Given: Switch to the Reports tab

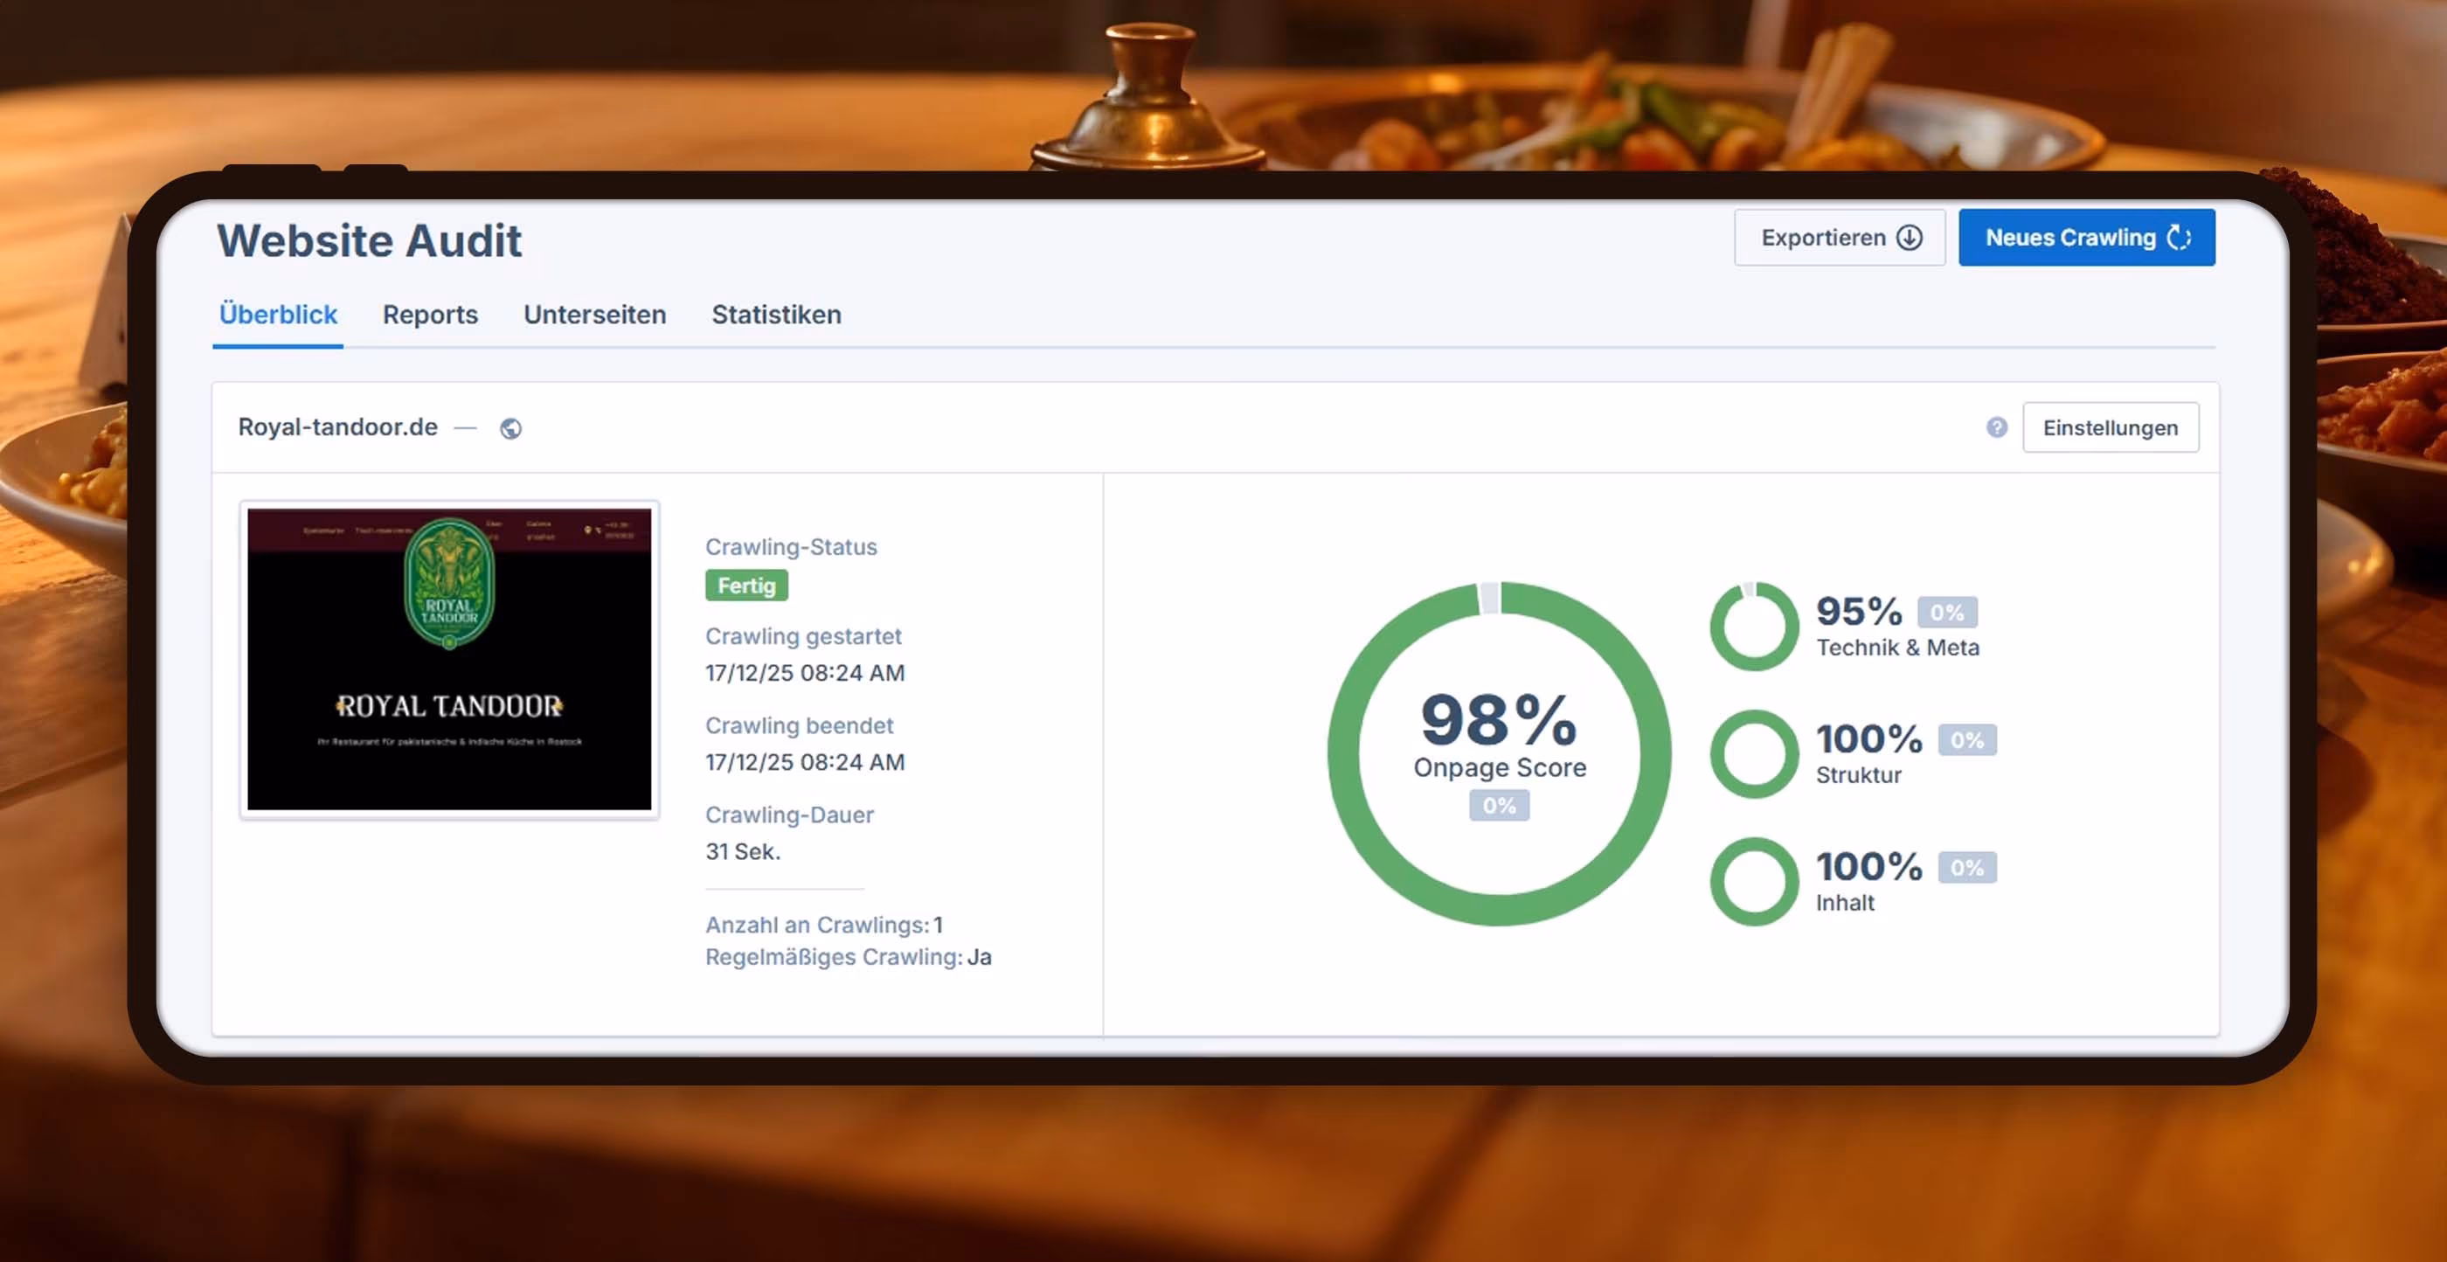Looking at the screenshot, I should (429, 314).
